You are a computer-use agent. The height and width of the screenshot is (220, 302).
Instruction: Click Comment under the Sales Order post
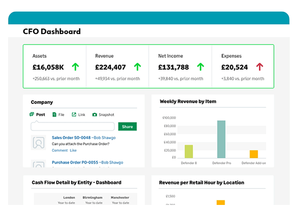coord(59,150)
